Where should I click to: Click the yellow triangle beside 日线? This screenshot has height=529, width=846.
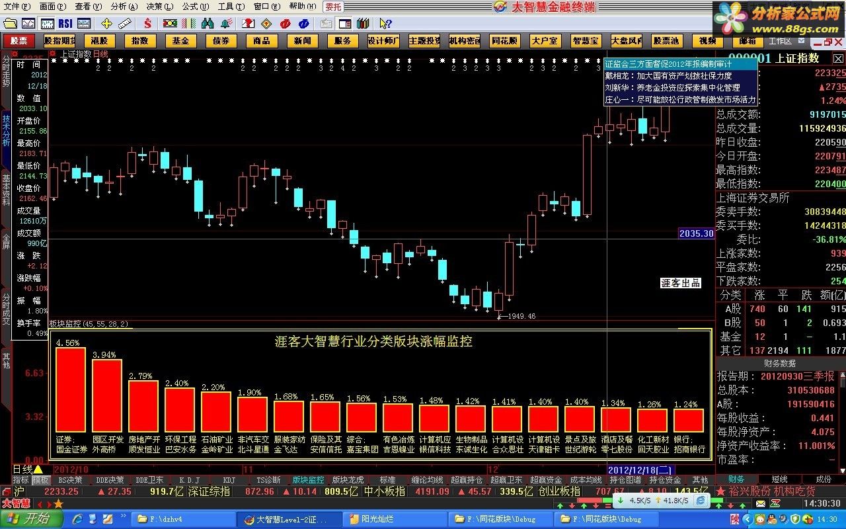38,469
